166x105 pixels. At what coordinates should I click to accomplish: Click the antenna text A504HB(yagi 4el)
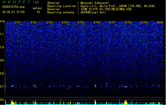(x=93, y=12)
